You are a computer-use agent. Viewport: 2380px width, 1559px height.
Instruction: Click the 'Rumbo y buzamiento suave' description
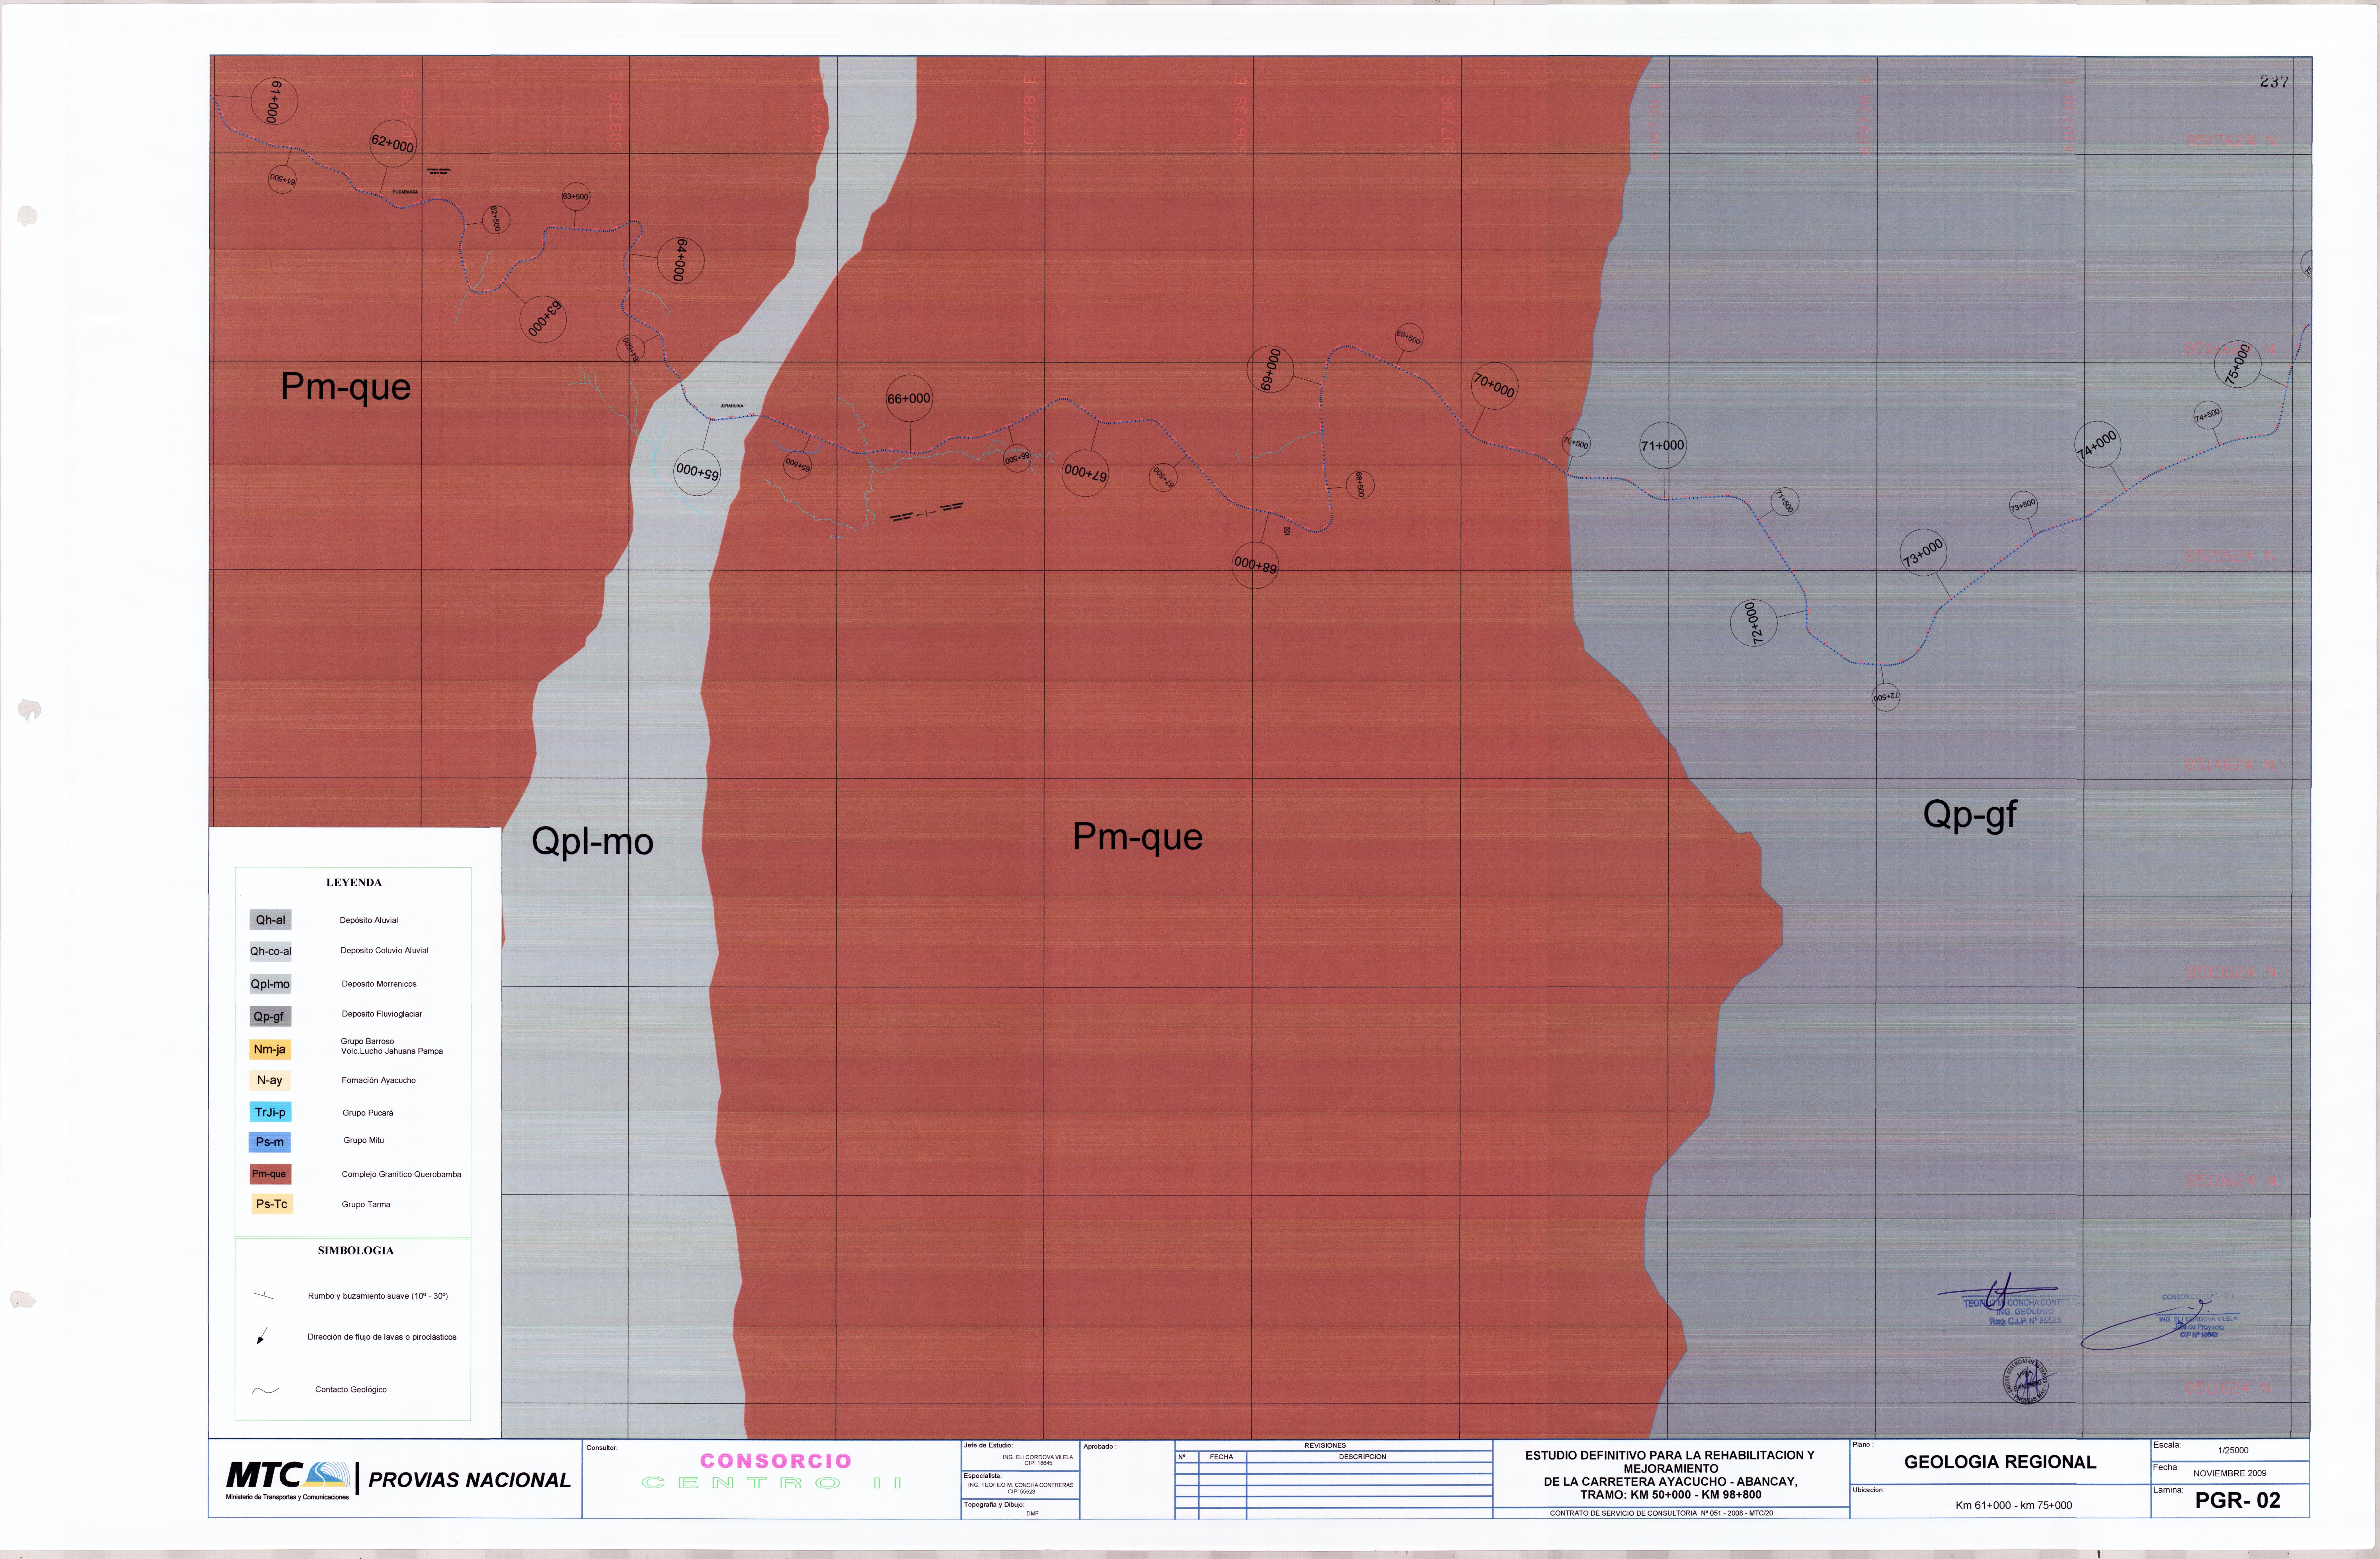pyautogui.click(x=378, y=1296)
